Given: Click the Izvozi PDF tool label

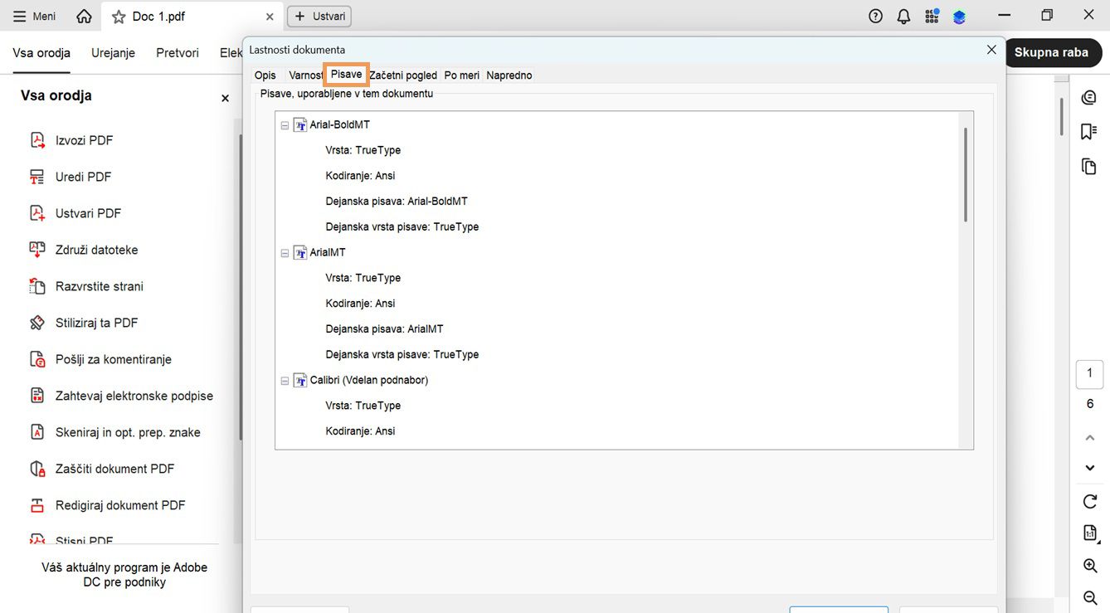Looking at the screenshot, I should (x=84, y=140).
